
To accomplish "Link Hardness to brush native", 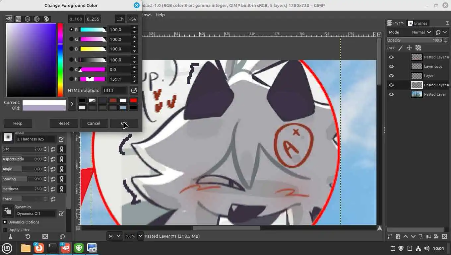I will (x=61, y=189).
